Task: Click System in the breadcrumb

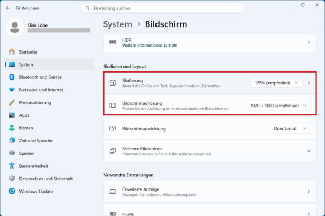Action: (x=118, y=24)
